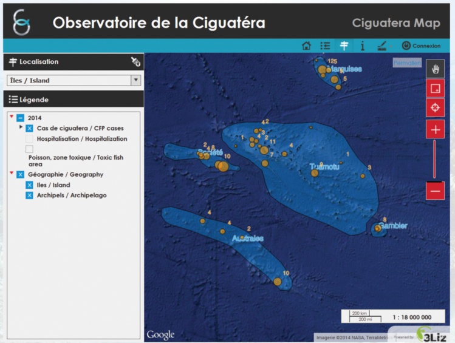
Task: Click the Société archipelago label
Action: pyautogui.click(x=210, y=152)
